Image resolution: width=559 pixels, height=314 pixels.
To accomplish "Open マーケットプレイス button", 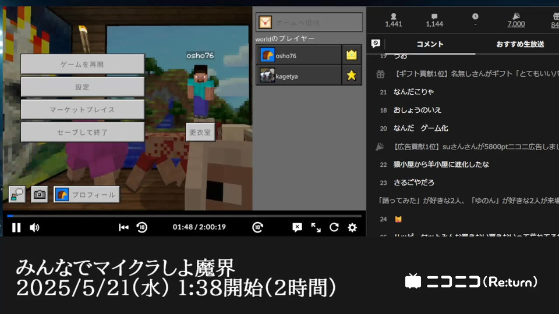I will (x=82, y=110).
